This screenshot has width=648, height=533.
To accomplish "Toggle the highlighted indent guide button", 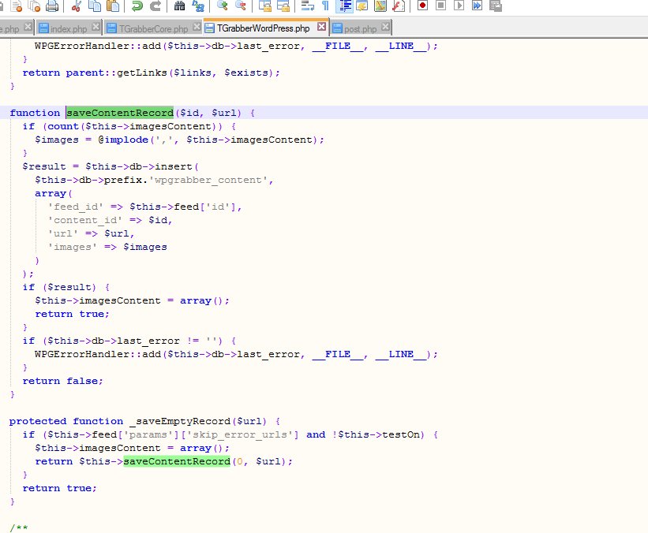I will tap(344, 6).
